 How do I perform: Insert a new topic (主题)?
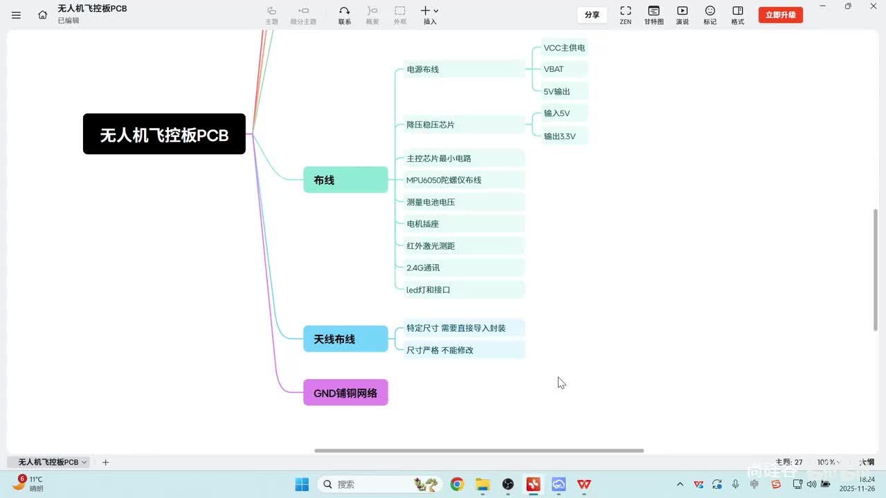tap(272, 15)
